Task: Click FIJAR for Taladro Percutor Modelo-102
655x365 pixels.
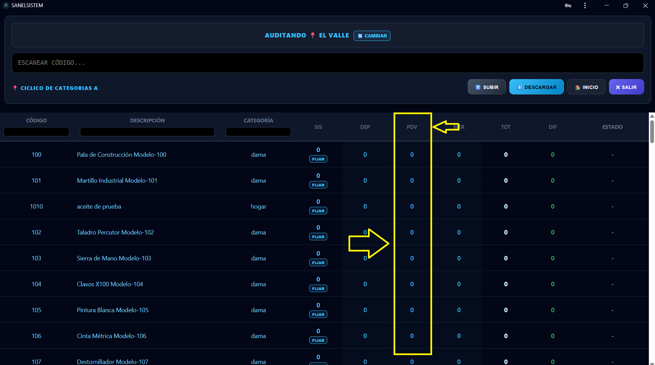Action: coord(318,237)
